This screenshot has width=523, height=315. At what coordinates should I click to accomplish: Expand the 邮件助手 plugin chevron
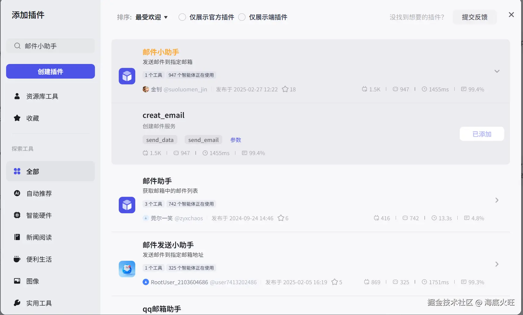(x=497, y=200)
